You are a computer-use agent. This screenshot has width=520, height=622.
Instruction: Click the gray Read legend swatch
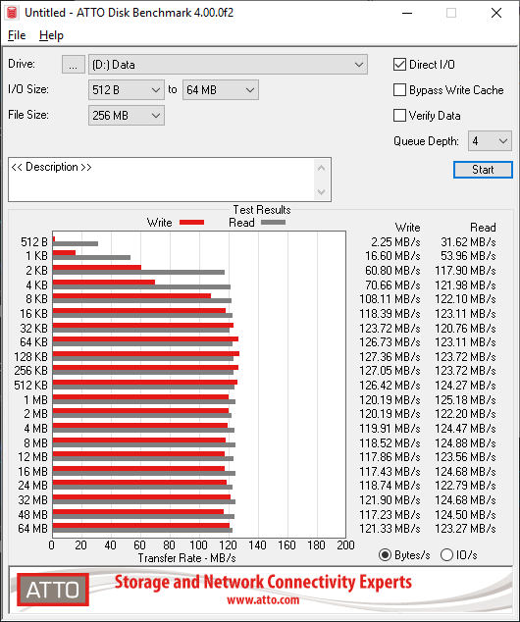click(x=273, y=223)
